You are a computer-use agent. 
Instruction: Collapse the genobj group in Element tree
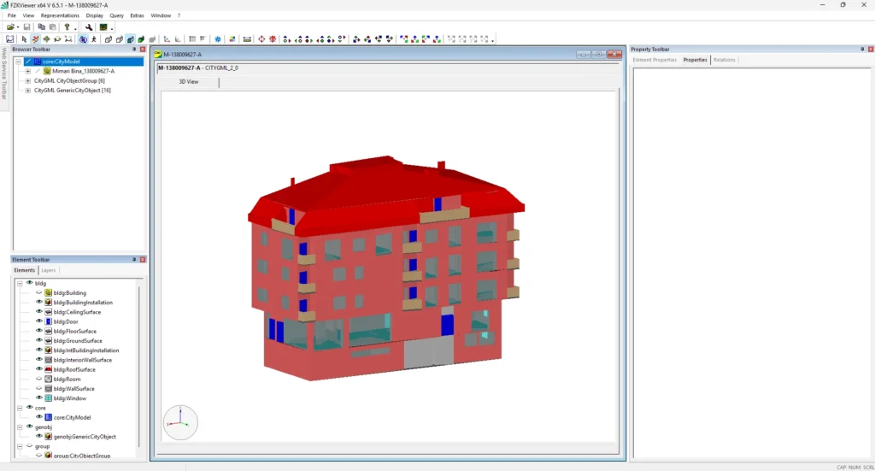[x=21, y=427]
